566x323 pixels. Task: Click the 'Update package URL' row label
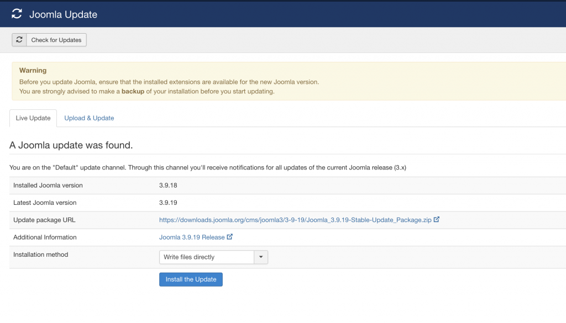44,220
